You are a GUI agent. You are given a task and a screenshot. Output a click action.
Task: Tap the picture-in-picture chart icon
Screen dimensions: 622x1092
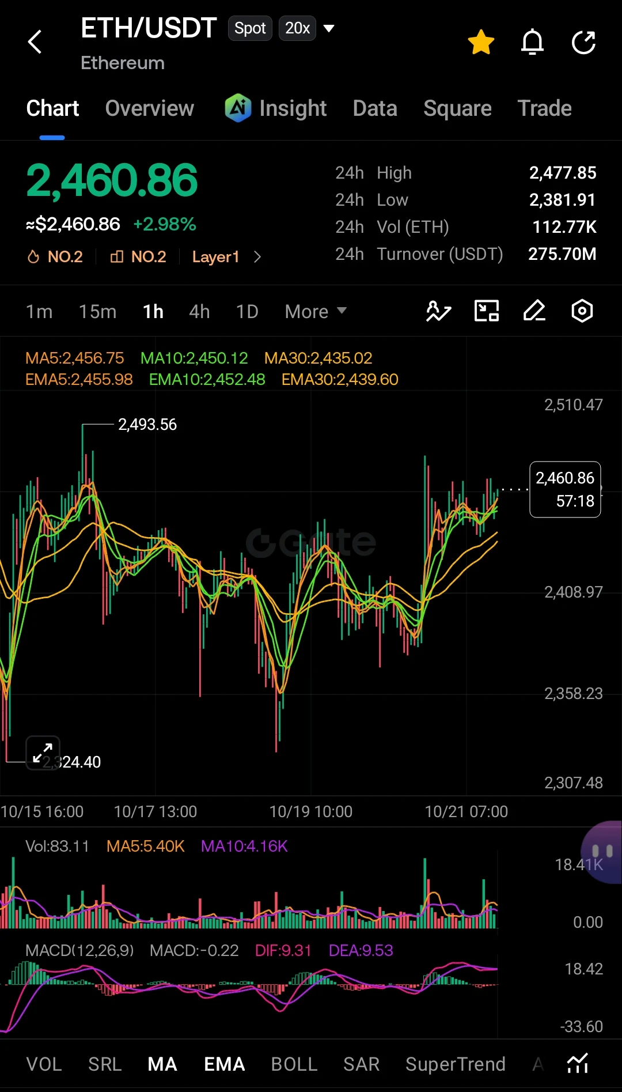[x=487, y=311]
